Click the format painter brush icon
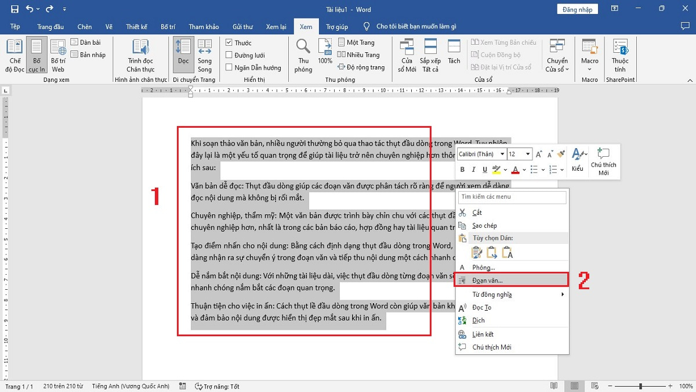Viewport: 696px width, 392px height. pyautogui.click(x=560, y=154)
